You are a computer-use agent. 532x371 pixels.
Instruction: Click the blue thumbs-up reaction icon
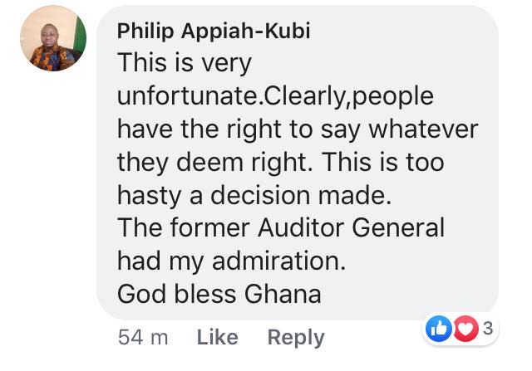tap(438, 330)
